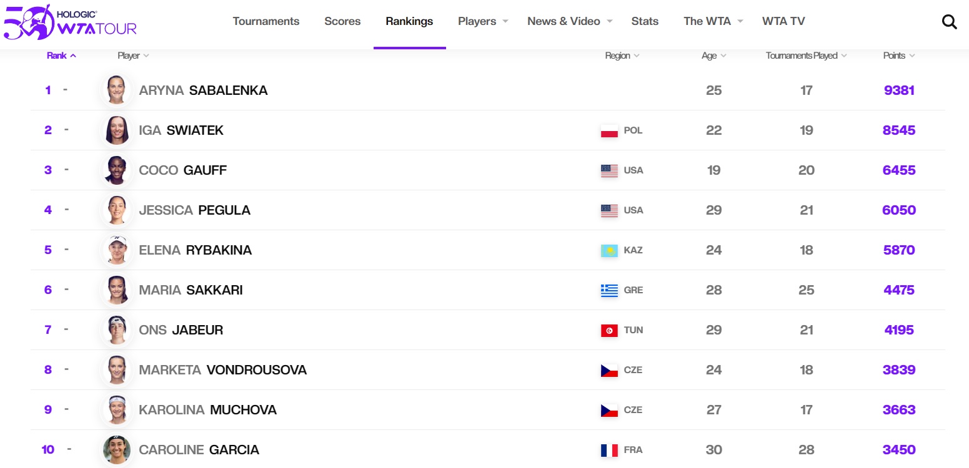Sort list by Age column
This screenshot has width=969, height=468.
click(713, 56)
